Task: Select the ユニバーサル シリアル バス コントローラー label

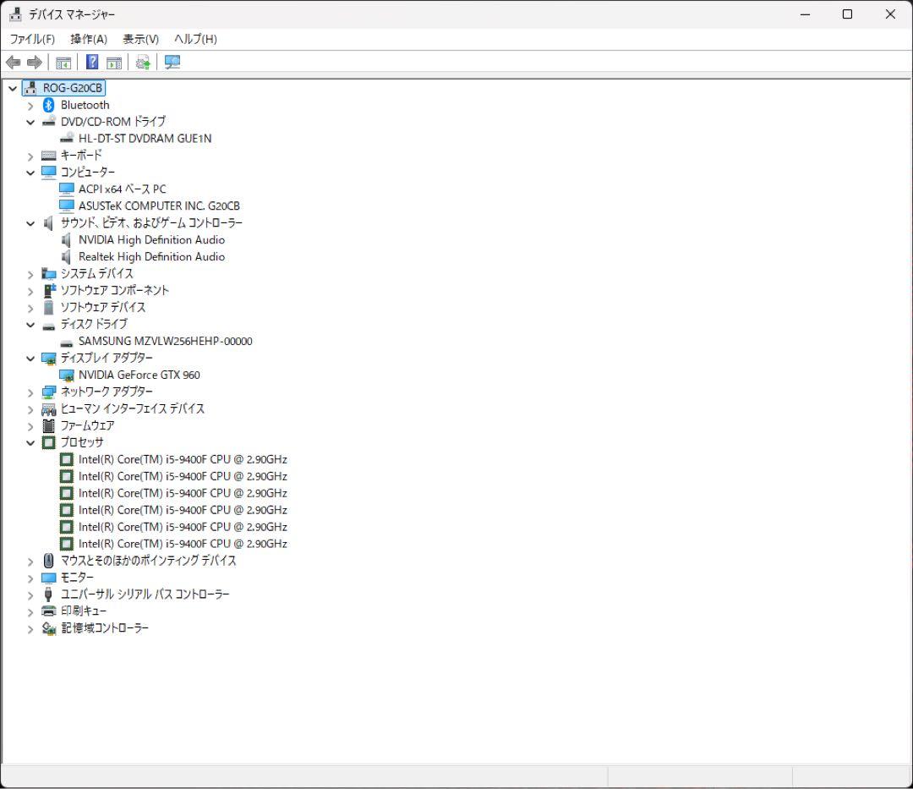Action: [145, 594]
